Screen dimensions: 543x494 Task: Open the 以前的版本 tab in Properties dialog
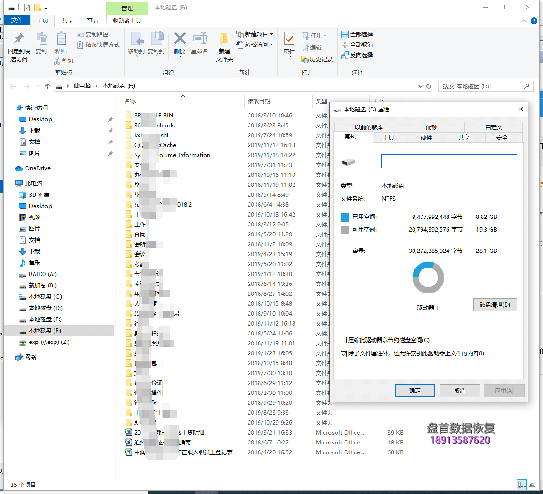click(369, 127)
